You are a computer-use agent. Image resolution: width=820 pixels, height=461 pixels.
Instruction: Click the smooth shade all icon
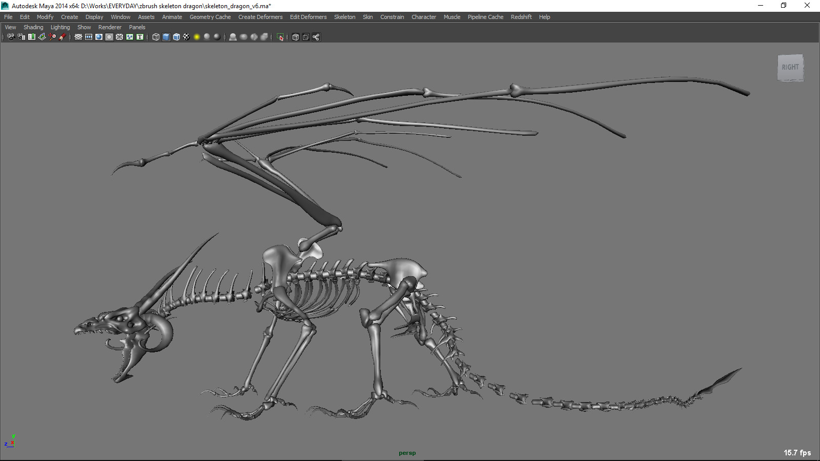(x=166, y=37)
